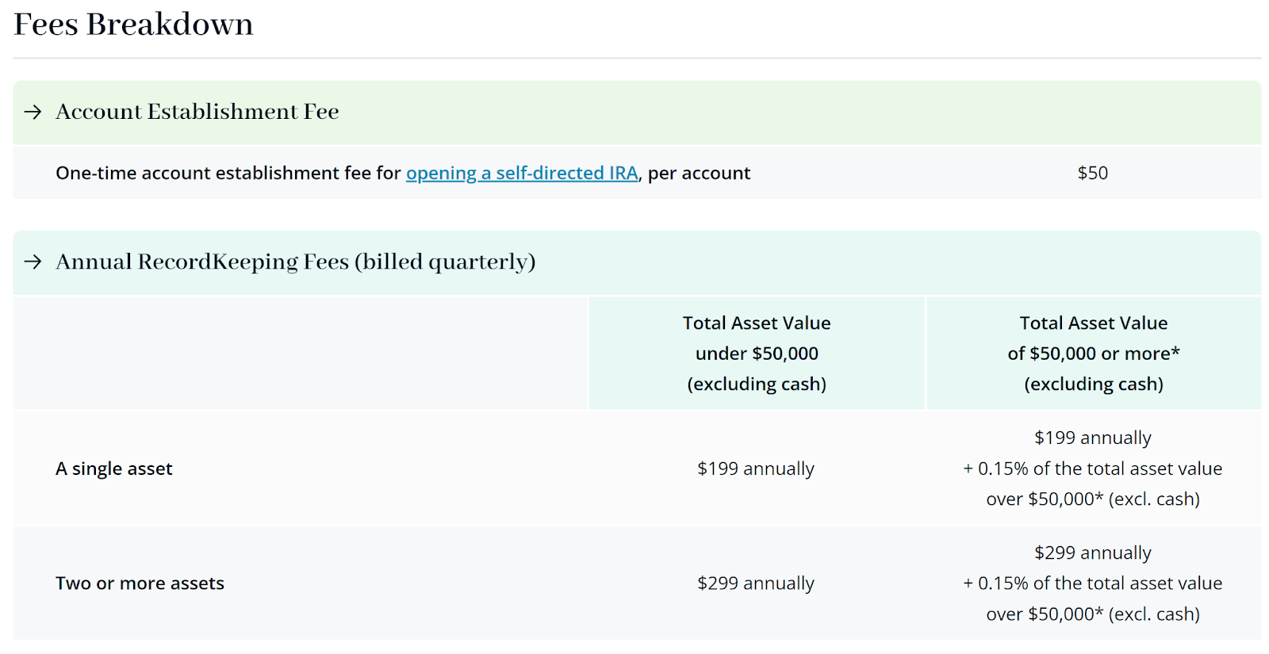Expand the Account Establishment Fee section header
Screen dimensions: 1269x654
197,112
